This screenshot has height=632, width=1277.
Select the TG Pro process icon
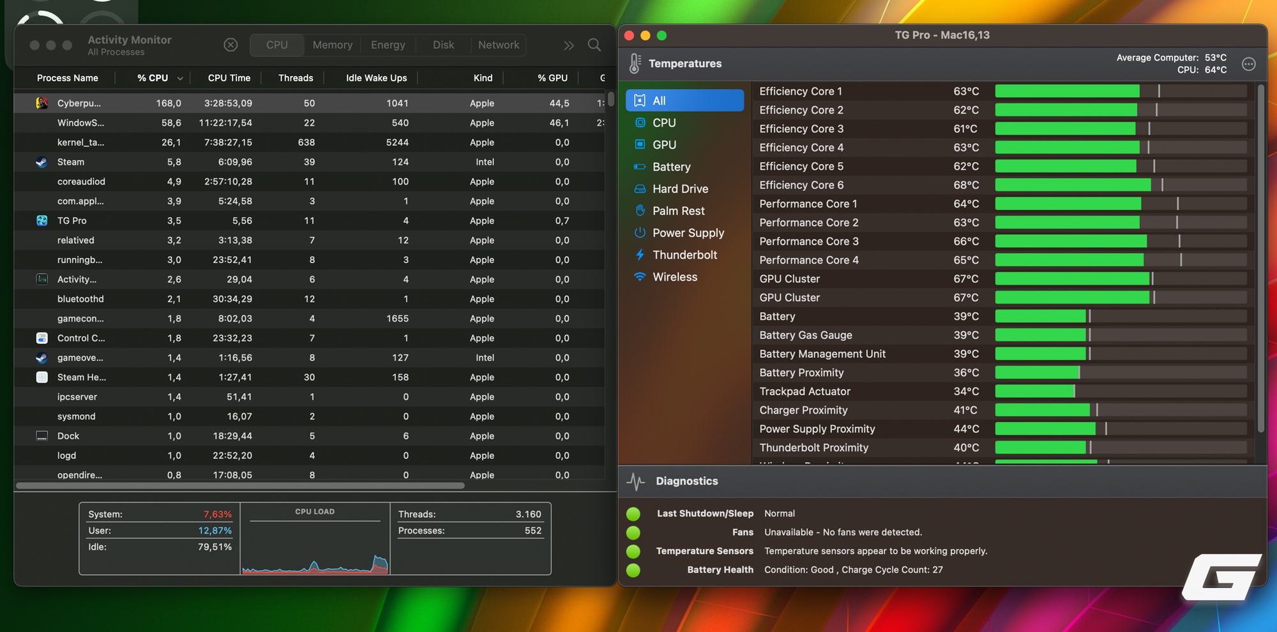tap(42, 221)
